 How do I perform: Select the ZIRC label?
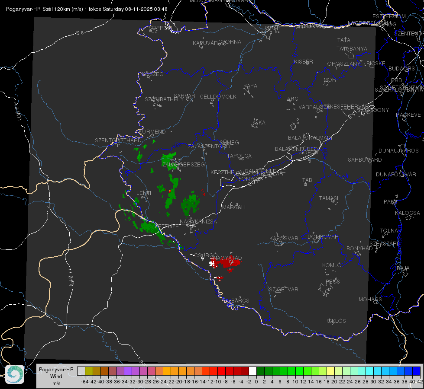click(x=292, y=99)
